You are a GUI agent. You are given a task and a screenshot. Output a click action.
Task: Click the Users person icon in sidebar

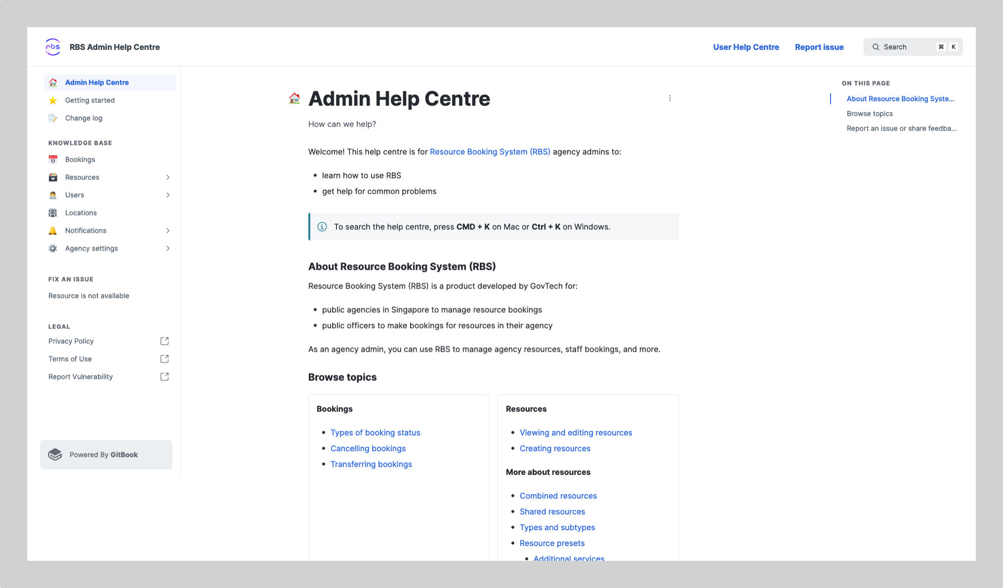[53, 195]
